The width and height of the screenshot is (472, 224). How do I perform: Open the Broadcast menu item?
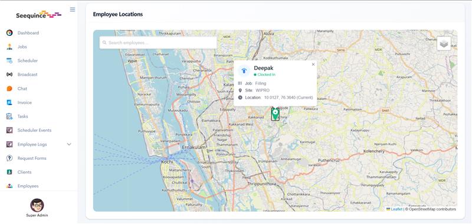(27, 74)
